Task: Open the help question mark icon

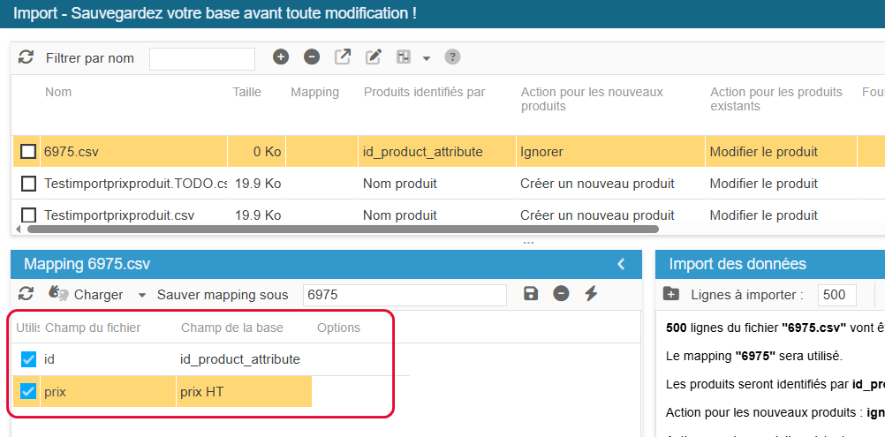Action: 452,57
